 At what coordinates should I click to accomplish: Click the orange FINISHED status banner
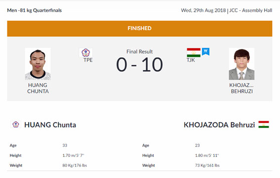pos(140,29)
